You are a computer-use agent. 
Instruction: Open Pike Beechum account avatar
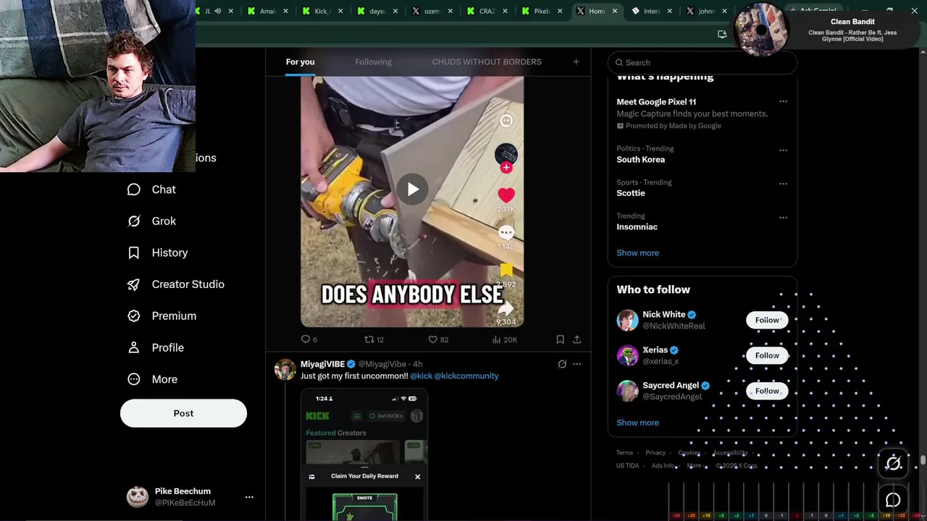tap(138, 497)
